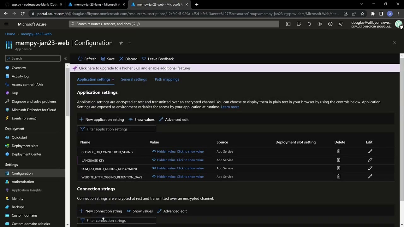This screenshot has width=404, height=227.
Task: Go back with the browser back arrow
Action: (x=6, y=14)
